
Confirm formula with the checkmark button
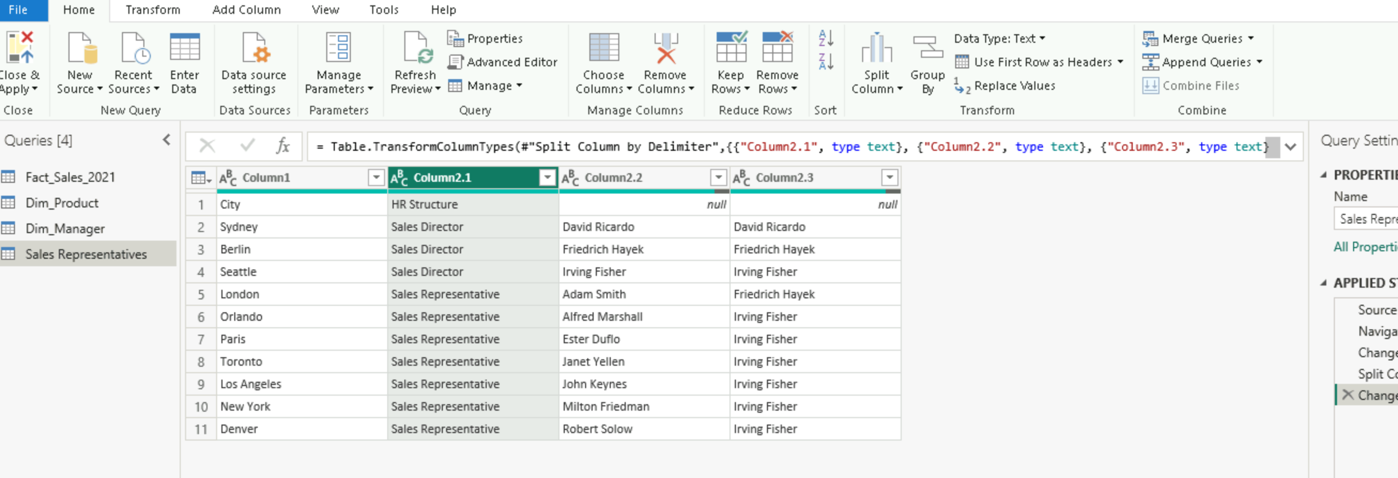click(248, 146)
